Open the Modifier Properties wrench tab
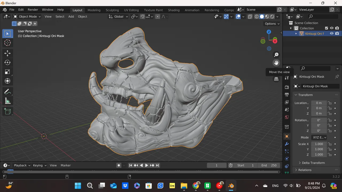Viewport: 342px width, 192px height. (x=287, y=144)
